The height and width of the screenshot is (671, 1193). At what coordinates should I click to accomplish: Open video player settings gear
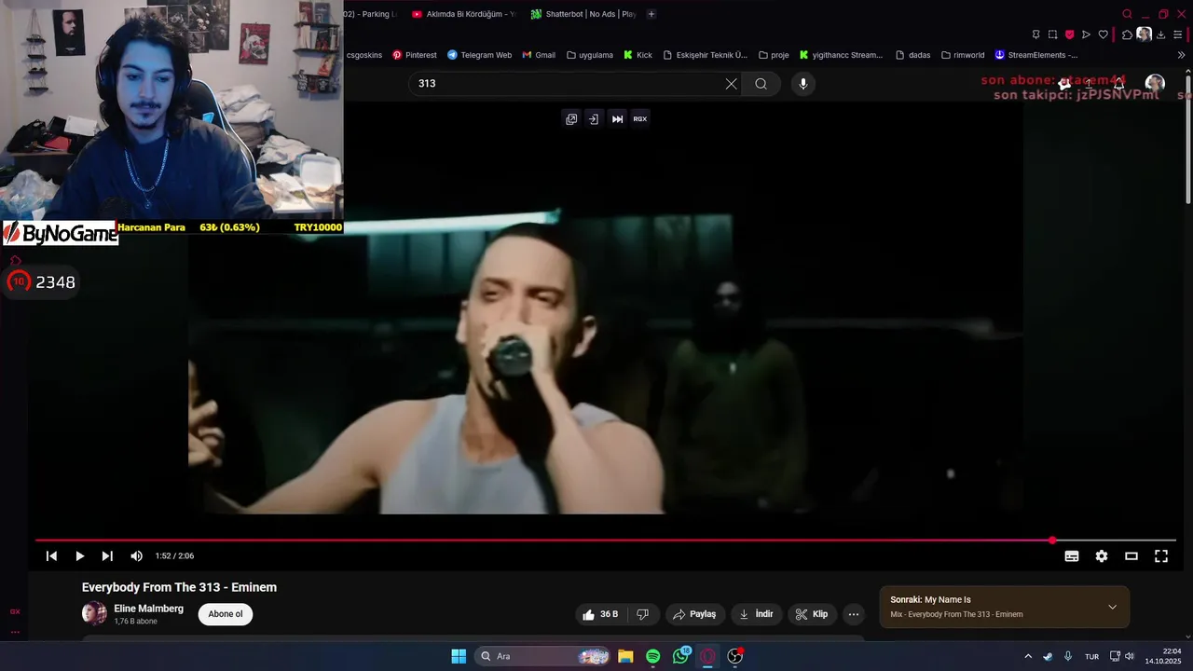pyautogui.click(x=1102, y=556)
